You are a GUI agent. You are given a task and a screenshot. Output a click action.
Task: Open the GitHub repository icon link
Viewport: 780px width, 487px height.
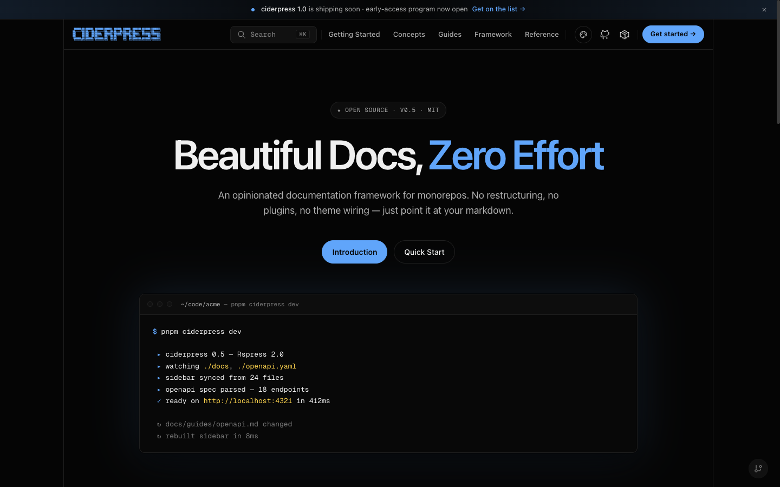tap(605, 35)
